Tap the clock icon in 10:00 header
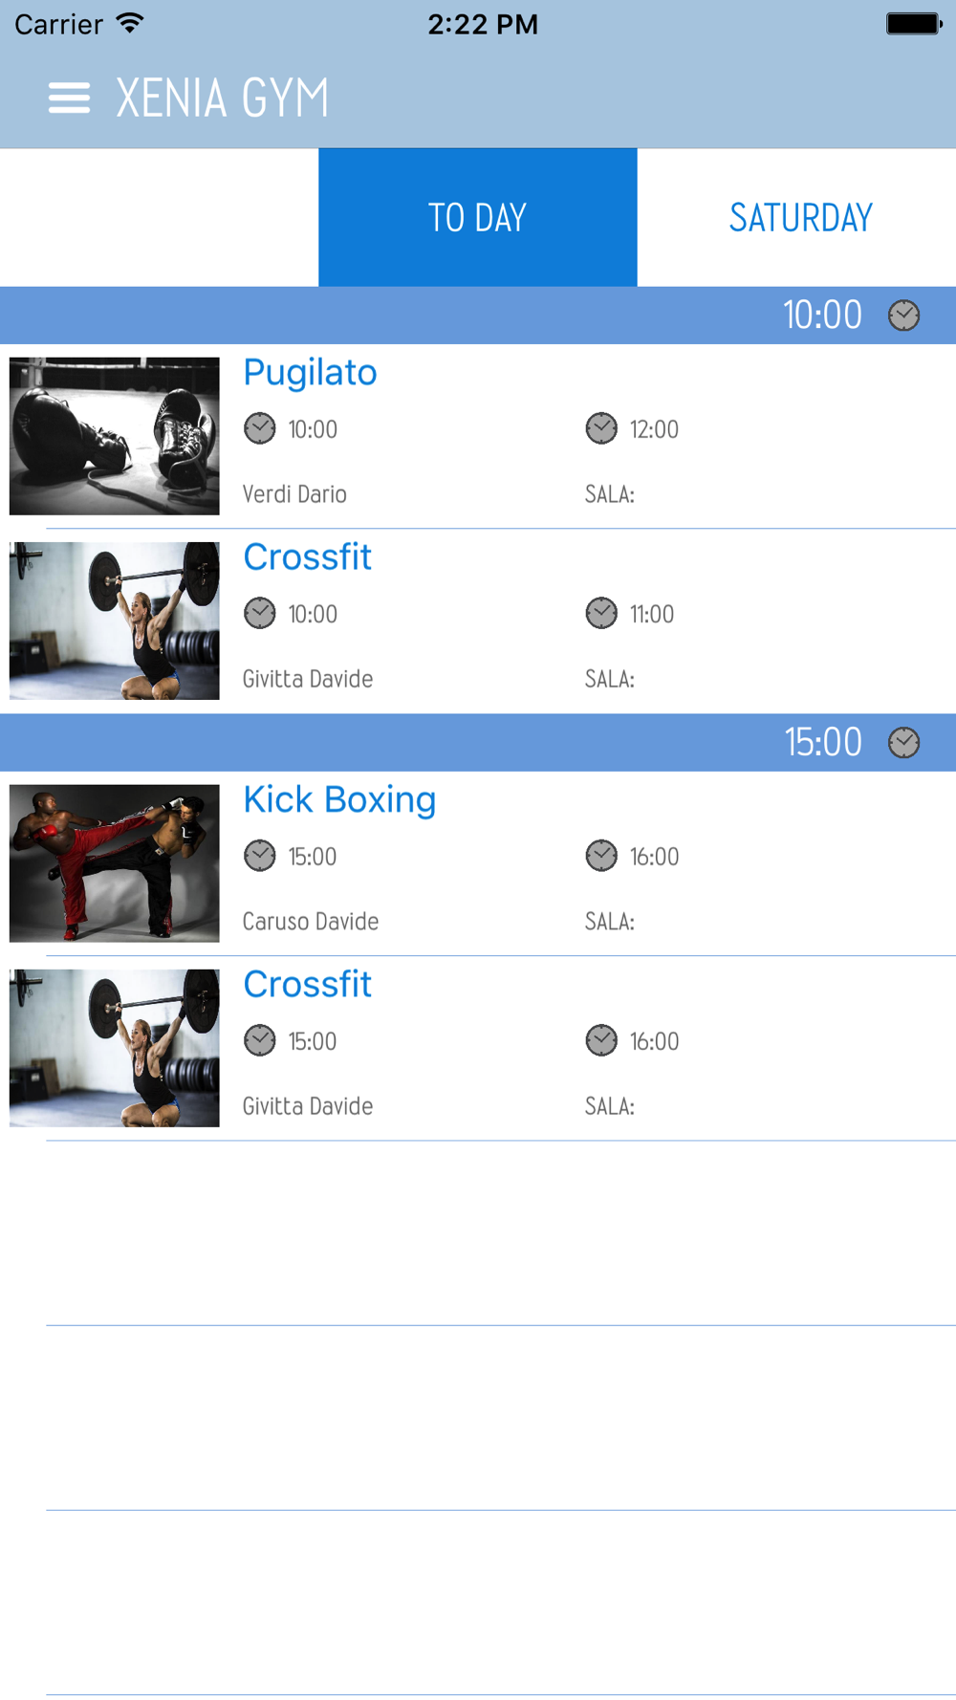The height and width of the screenshot is (1700, 956). click(x=903, y=316)
